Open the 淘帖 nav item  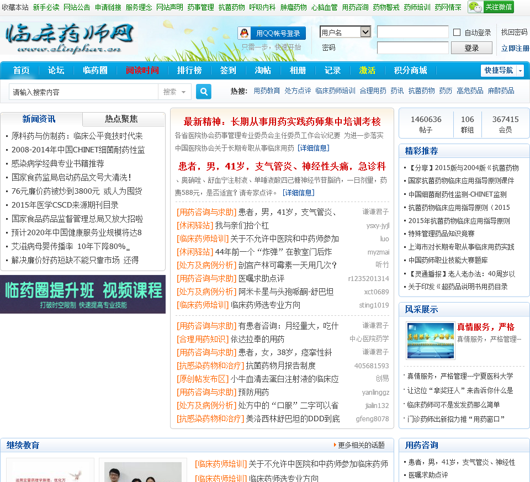[263, 70]
